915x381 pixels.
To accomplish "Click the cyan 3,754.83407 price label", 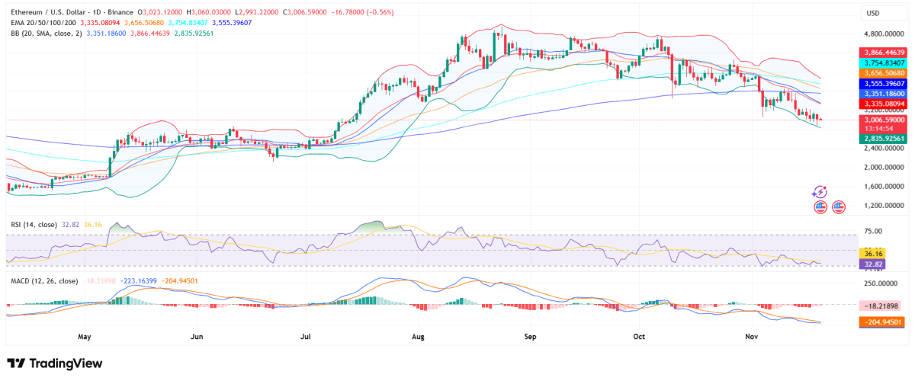I will tap(884, 62).
